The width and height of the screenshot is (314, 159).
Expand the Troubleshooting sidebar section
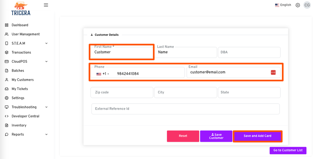coord(46,107)
